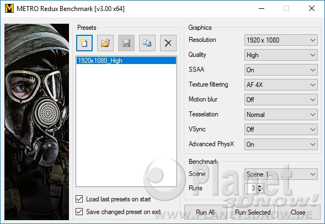Expand the Quality dropdown set to High
The width and height of the screenshot is (325, 224).
(281, 55)
